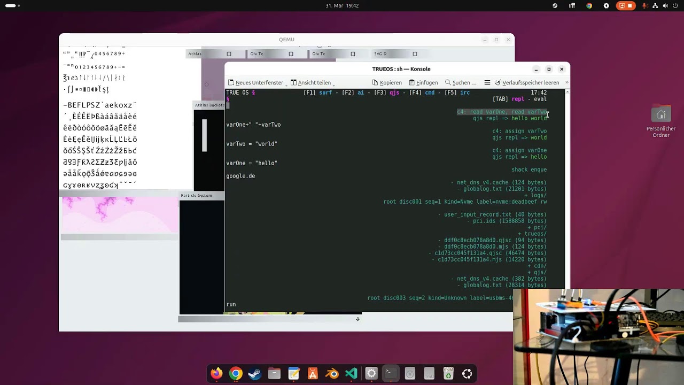This screenshot has height=385, width=684.
Task: Open the network status indicator
Action: click(655, 6)
